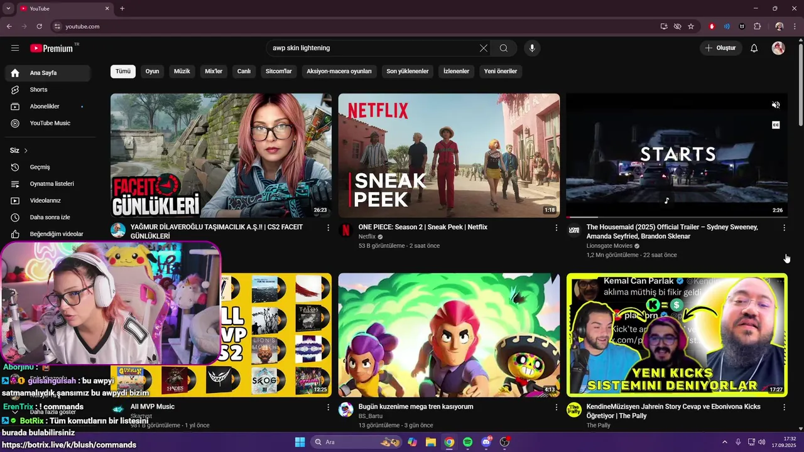Select the Sitcom'lar filter chip
The width and height of the screenshot is (804, 452).
point(279,71)
